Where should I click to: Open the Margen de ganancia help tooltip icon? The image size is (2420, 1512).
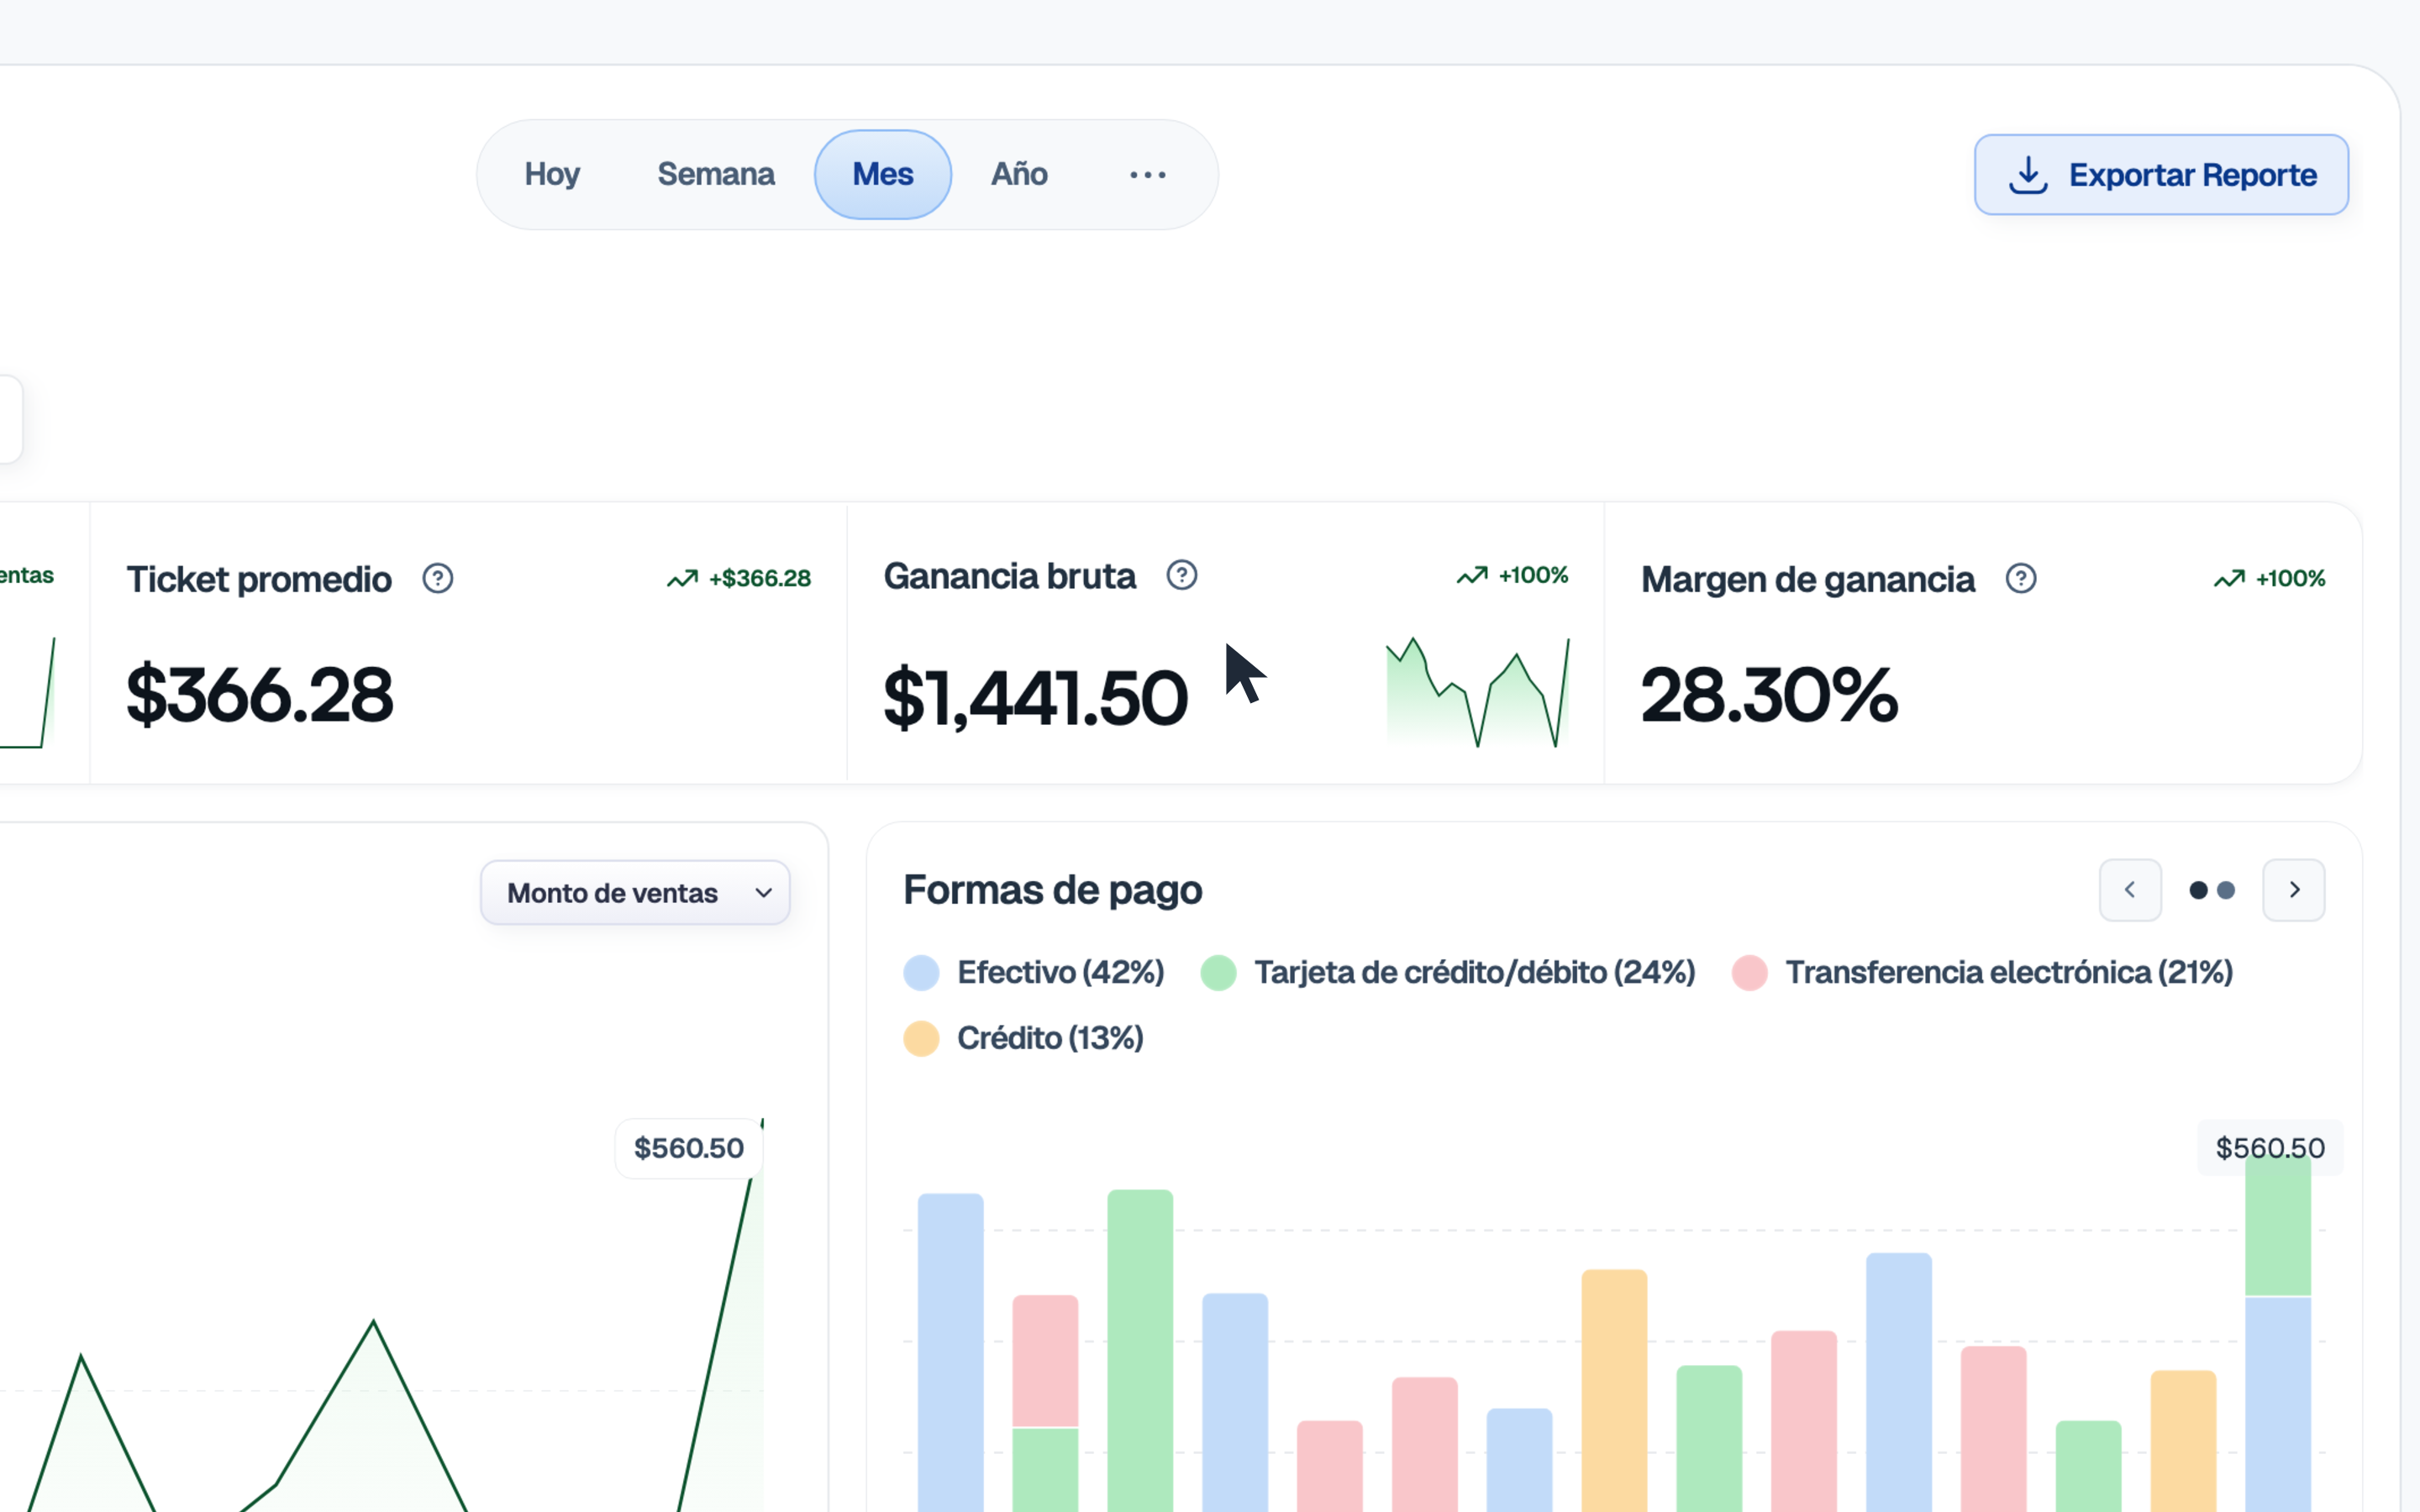point(2020,578)
